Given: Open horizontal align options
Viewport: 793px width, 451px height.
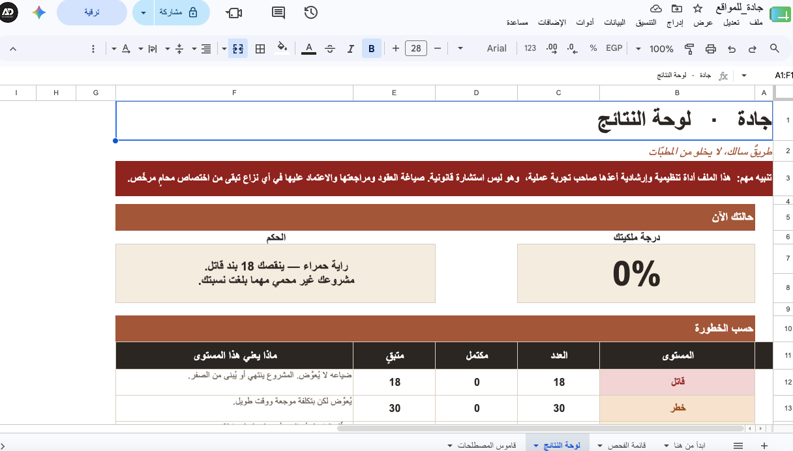Looking at the screenshot, I should pos(202,48).
